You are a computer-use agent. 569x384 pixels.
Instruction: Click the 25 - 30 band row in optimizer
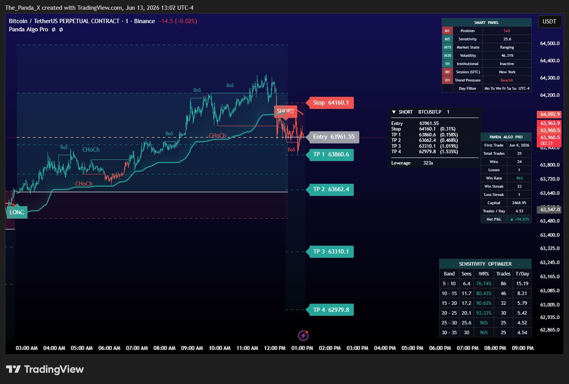tap(485, 323)
